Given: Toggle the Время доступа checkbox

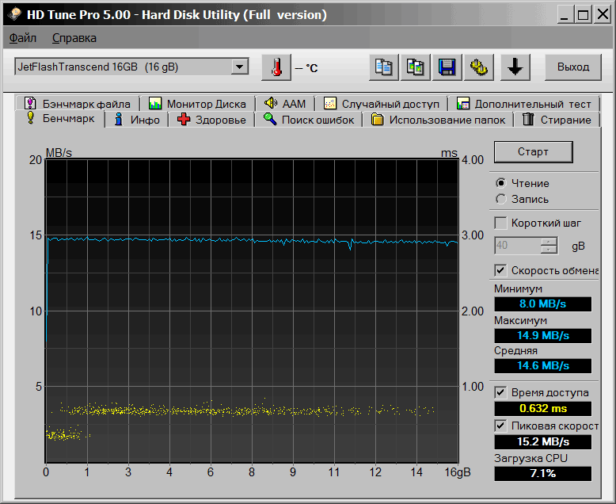Looking at the screenshot, I should pos(500,392).
